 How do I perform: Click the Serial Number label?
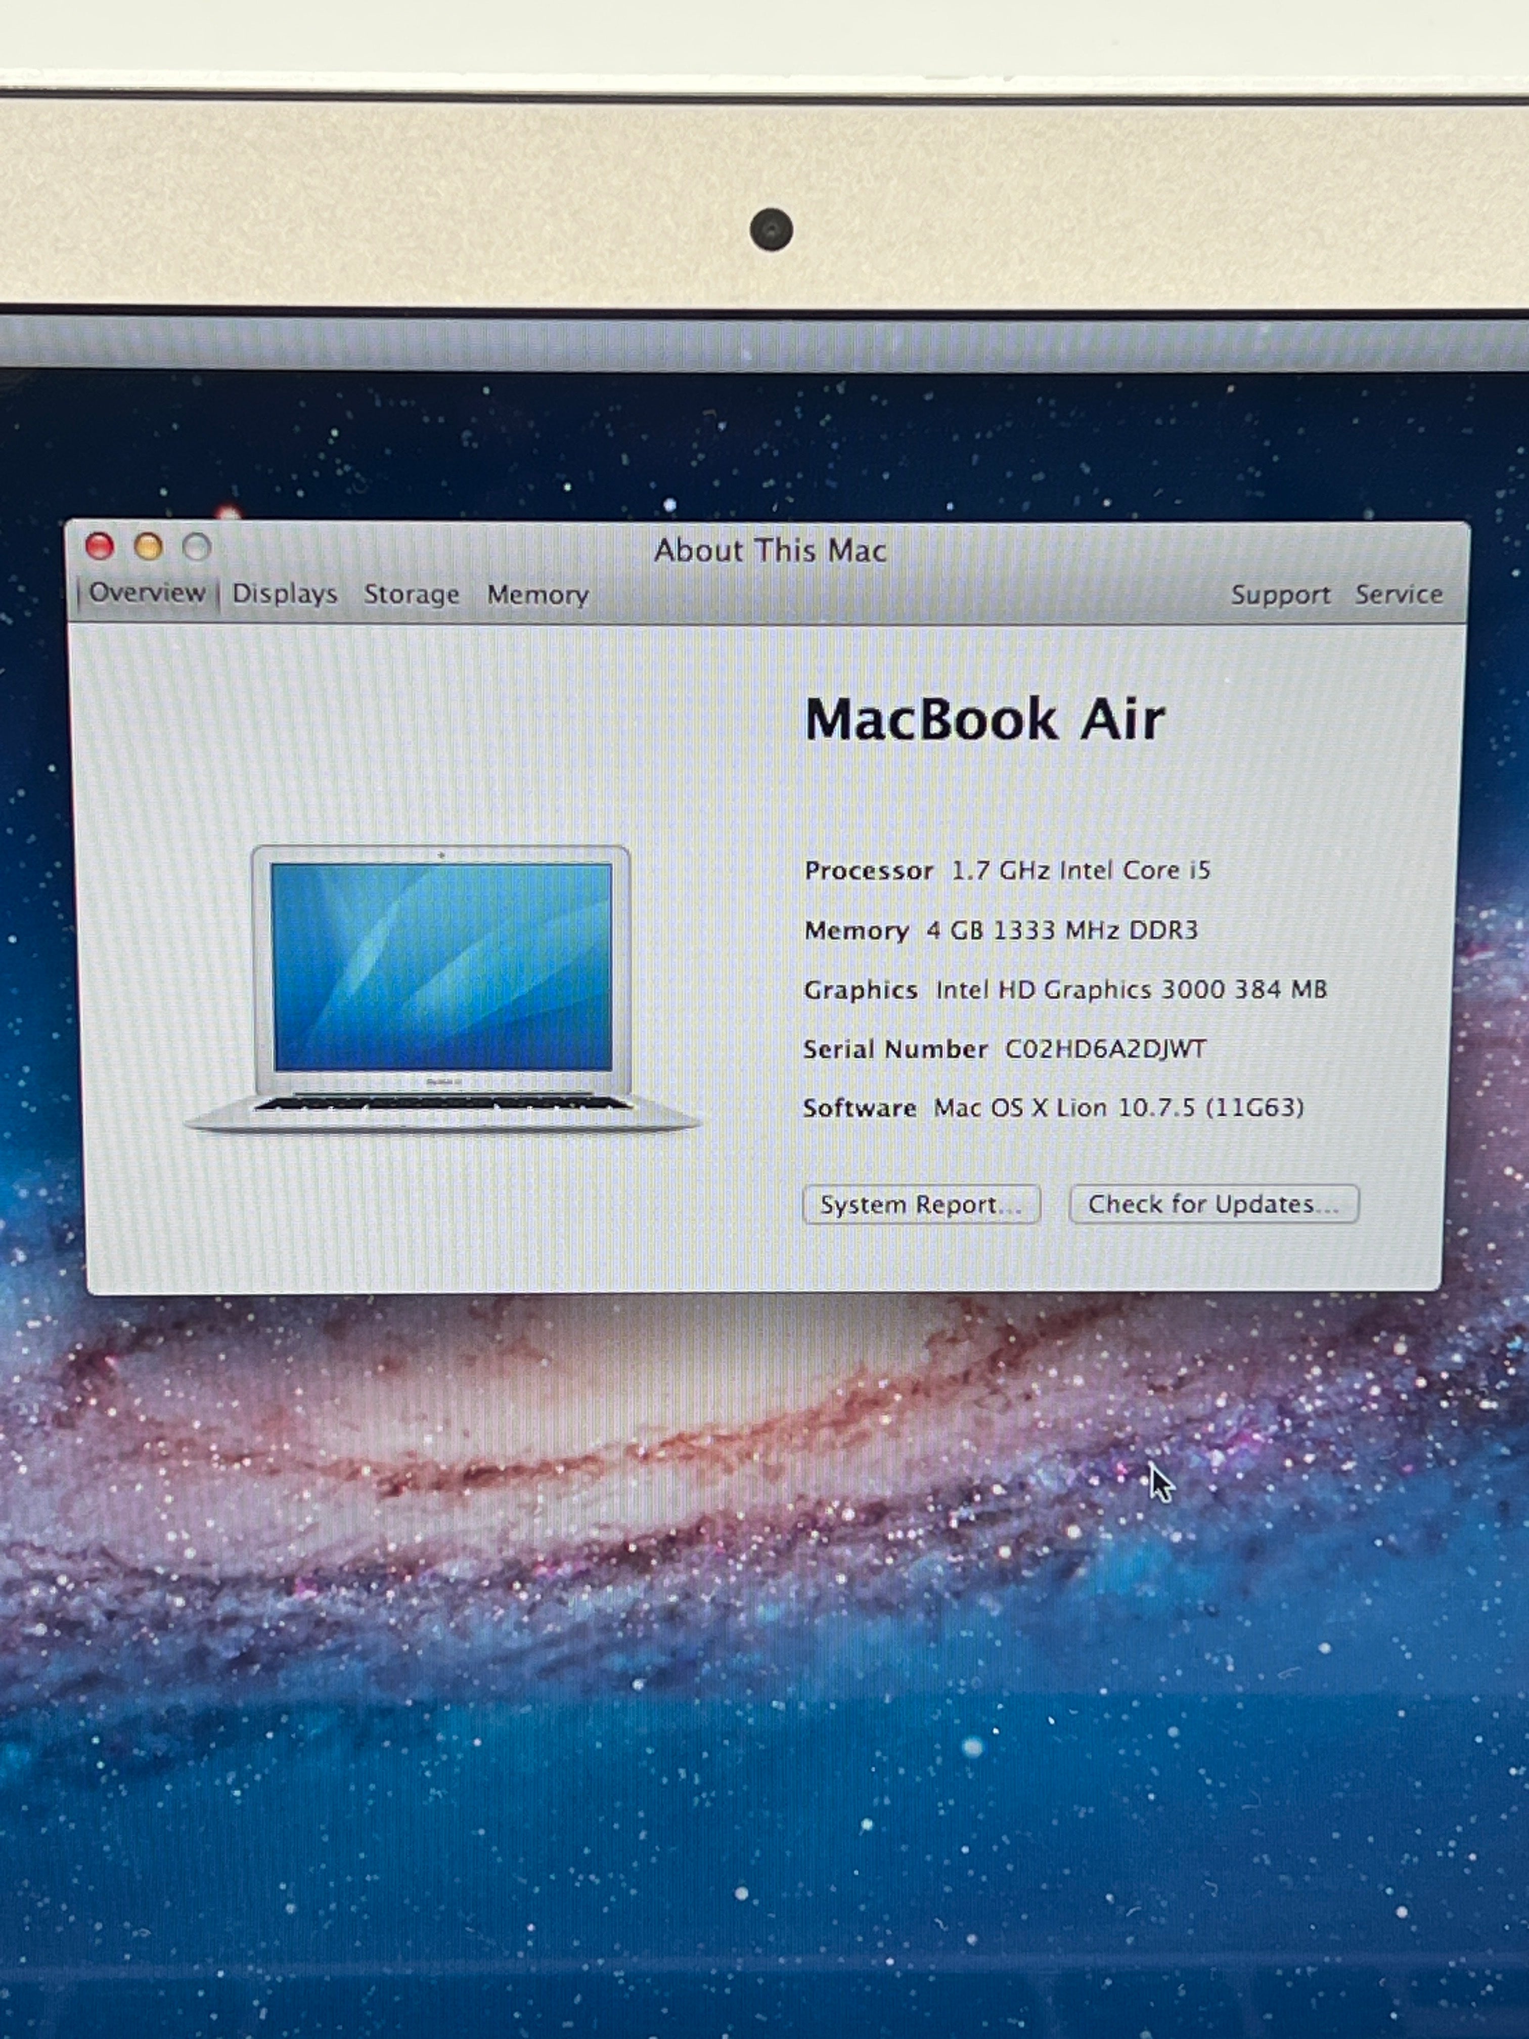895,1049
